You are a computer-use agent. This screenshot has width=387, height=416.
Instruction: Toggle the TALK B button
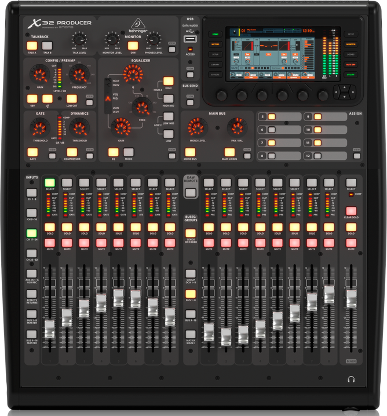click(x=47, y=46)
